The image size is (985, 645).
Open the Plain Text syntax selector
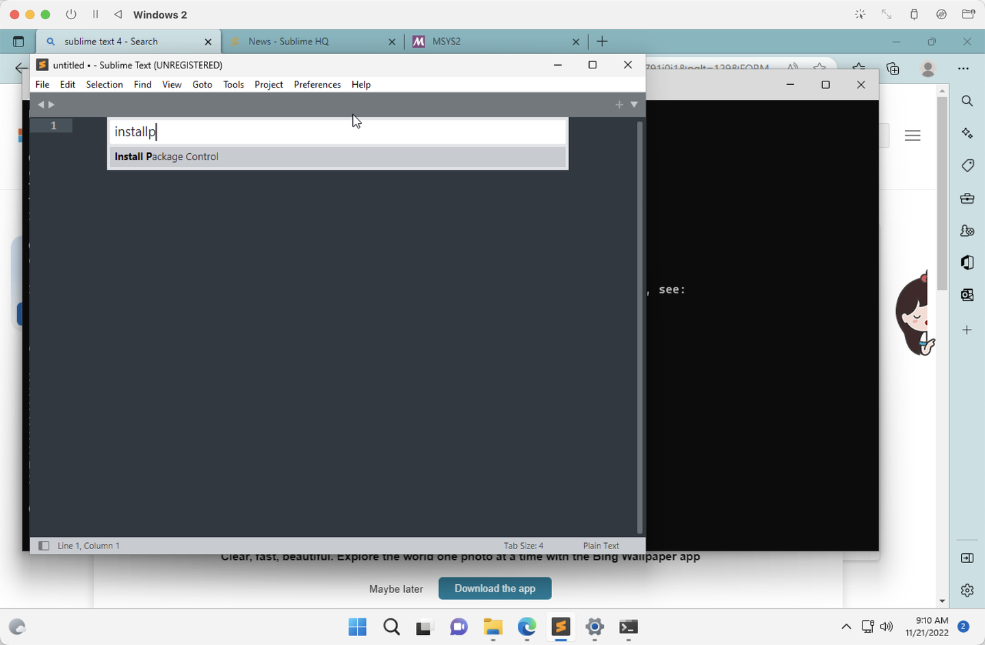tap(601, 545)
